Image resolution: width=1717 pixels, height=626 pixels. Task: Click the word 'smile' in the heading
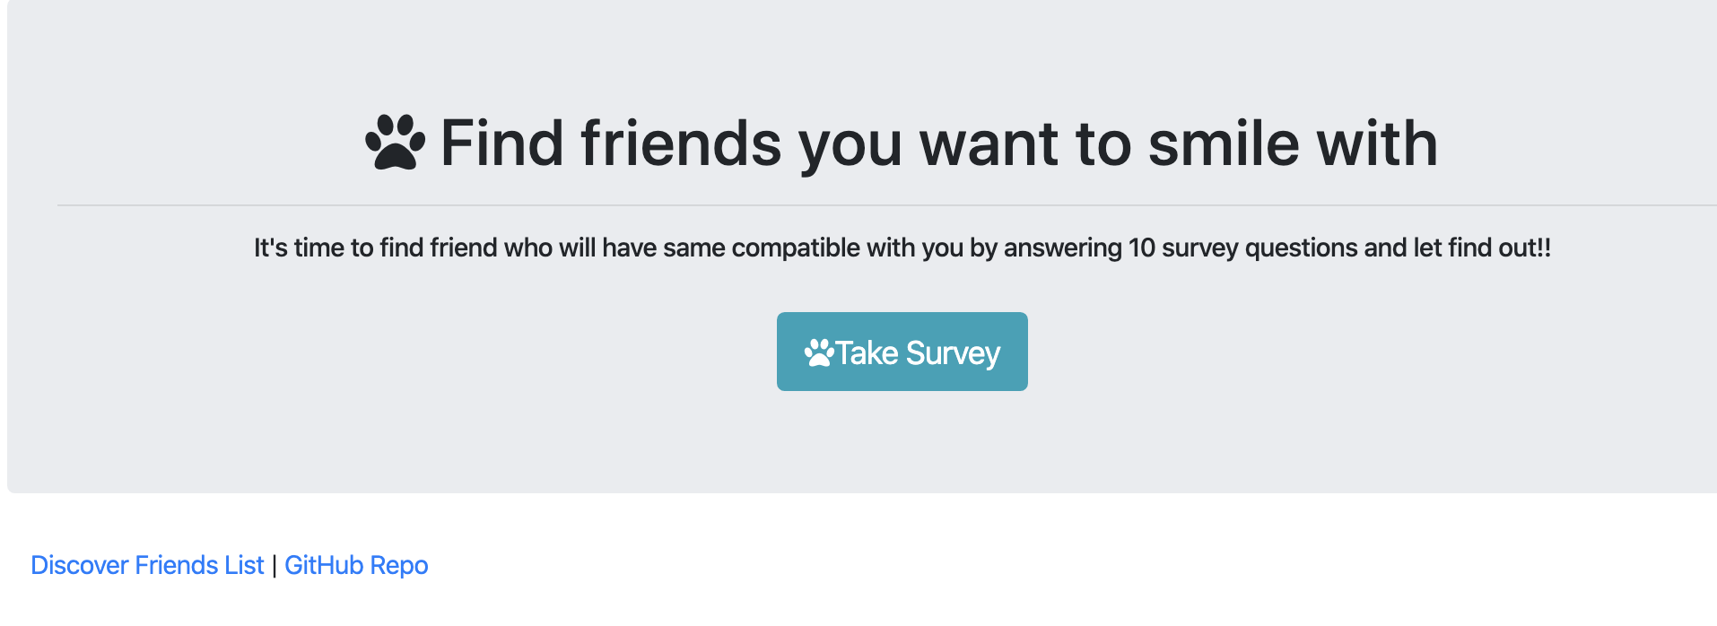(x=1224, y=143)
